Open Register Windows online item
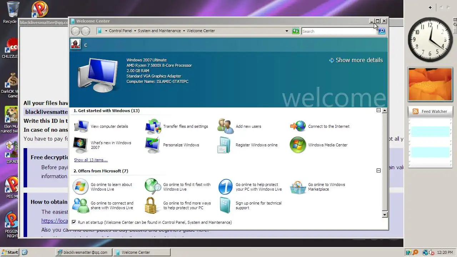The height and width of the screenshot is (257, 457). pyautogui.click(x=248, y=145)
